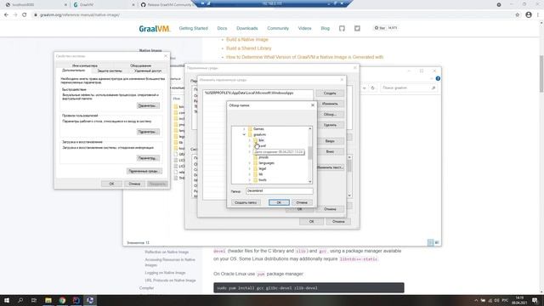Open the Chrome profile icon
The width and height of the screenshot is (544, 306).
(x=529, y=15)
